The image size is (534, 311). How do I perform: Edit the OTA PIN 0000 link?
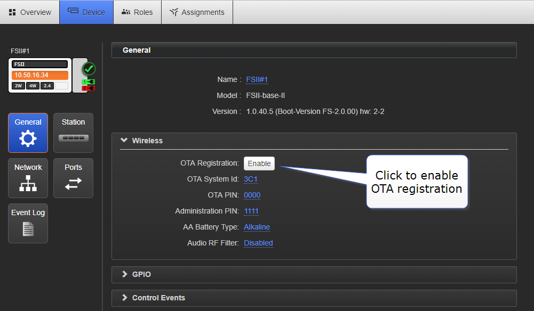(x=252, y=195)
